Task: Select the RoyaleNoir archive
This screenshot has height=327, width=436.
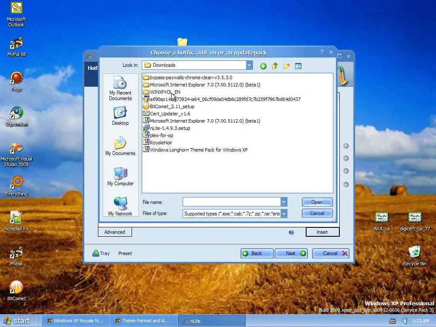Action: click(158, 143)
